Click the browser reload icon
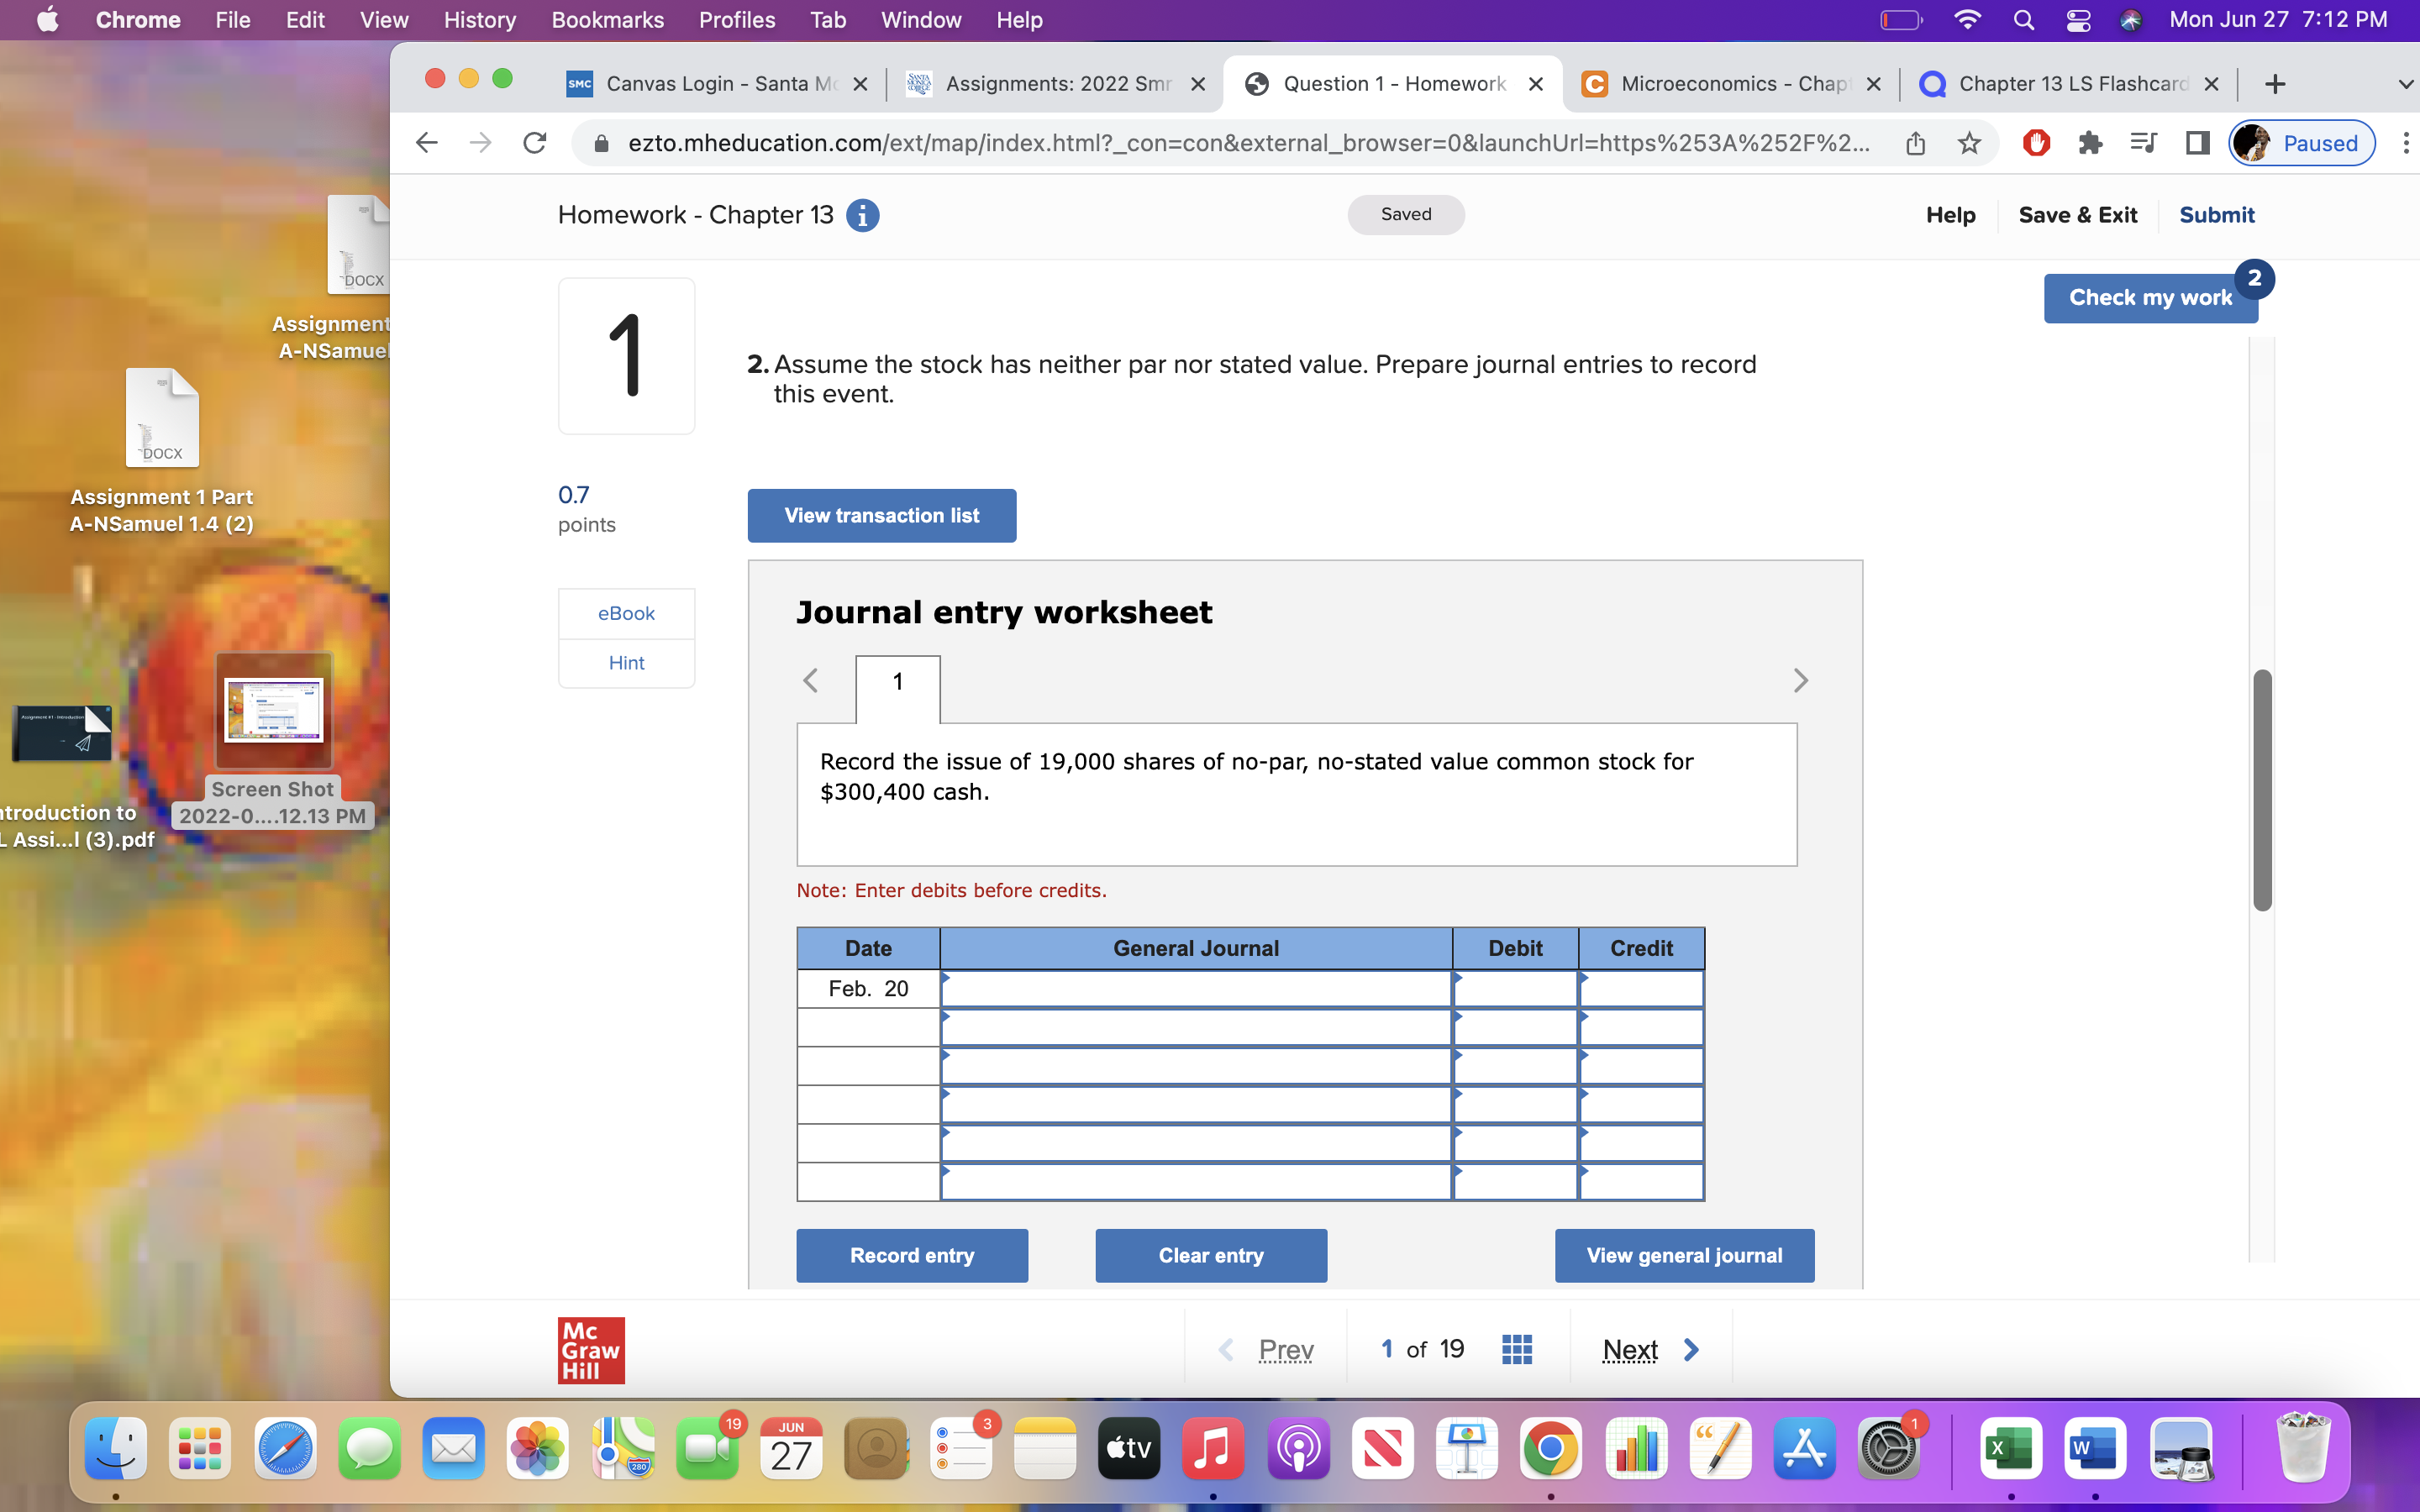The height and width of the screenshot is (1512, 2420). (535, 143)
